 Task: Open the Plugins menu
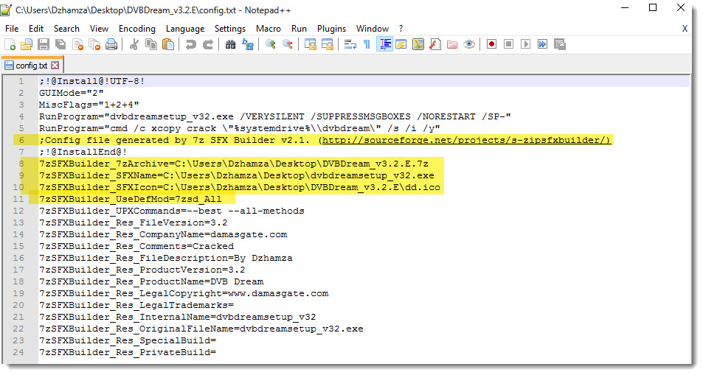(x=331, y=29)
